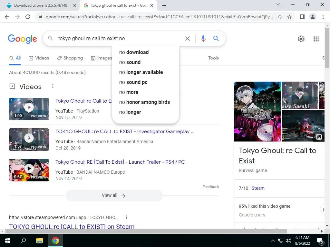Select the All results tab
The width and height of the screenshot is (330, 247).
point(15,58)
